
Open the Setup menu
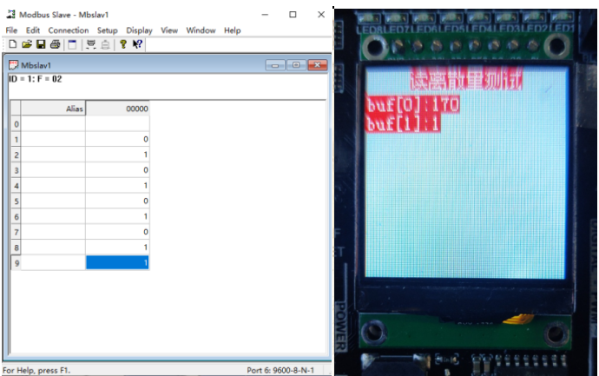click(108, 30)
